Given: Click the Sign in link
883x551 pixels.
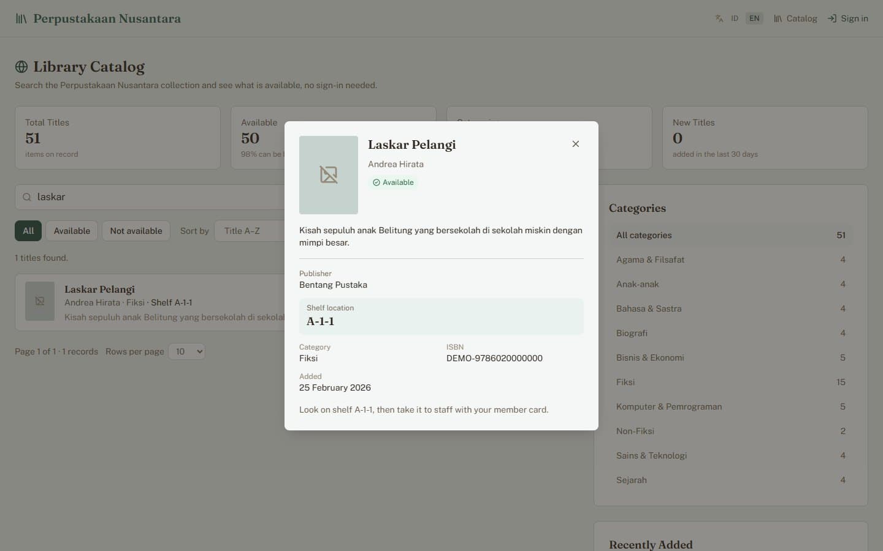Looking at the screenshot, I should tap(848, 18).
